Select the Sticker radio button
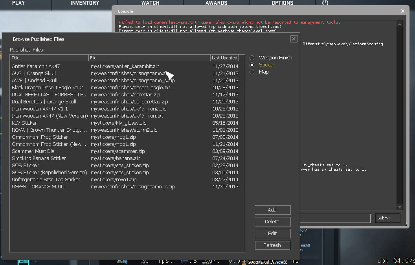Screen dimensions: 415x265 [252, 65]
